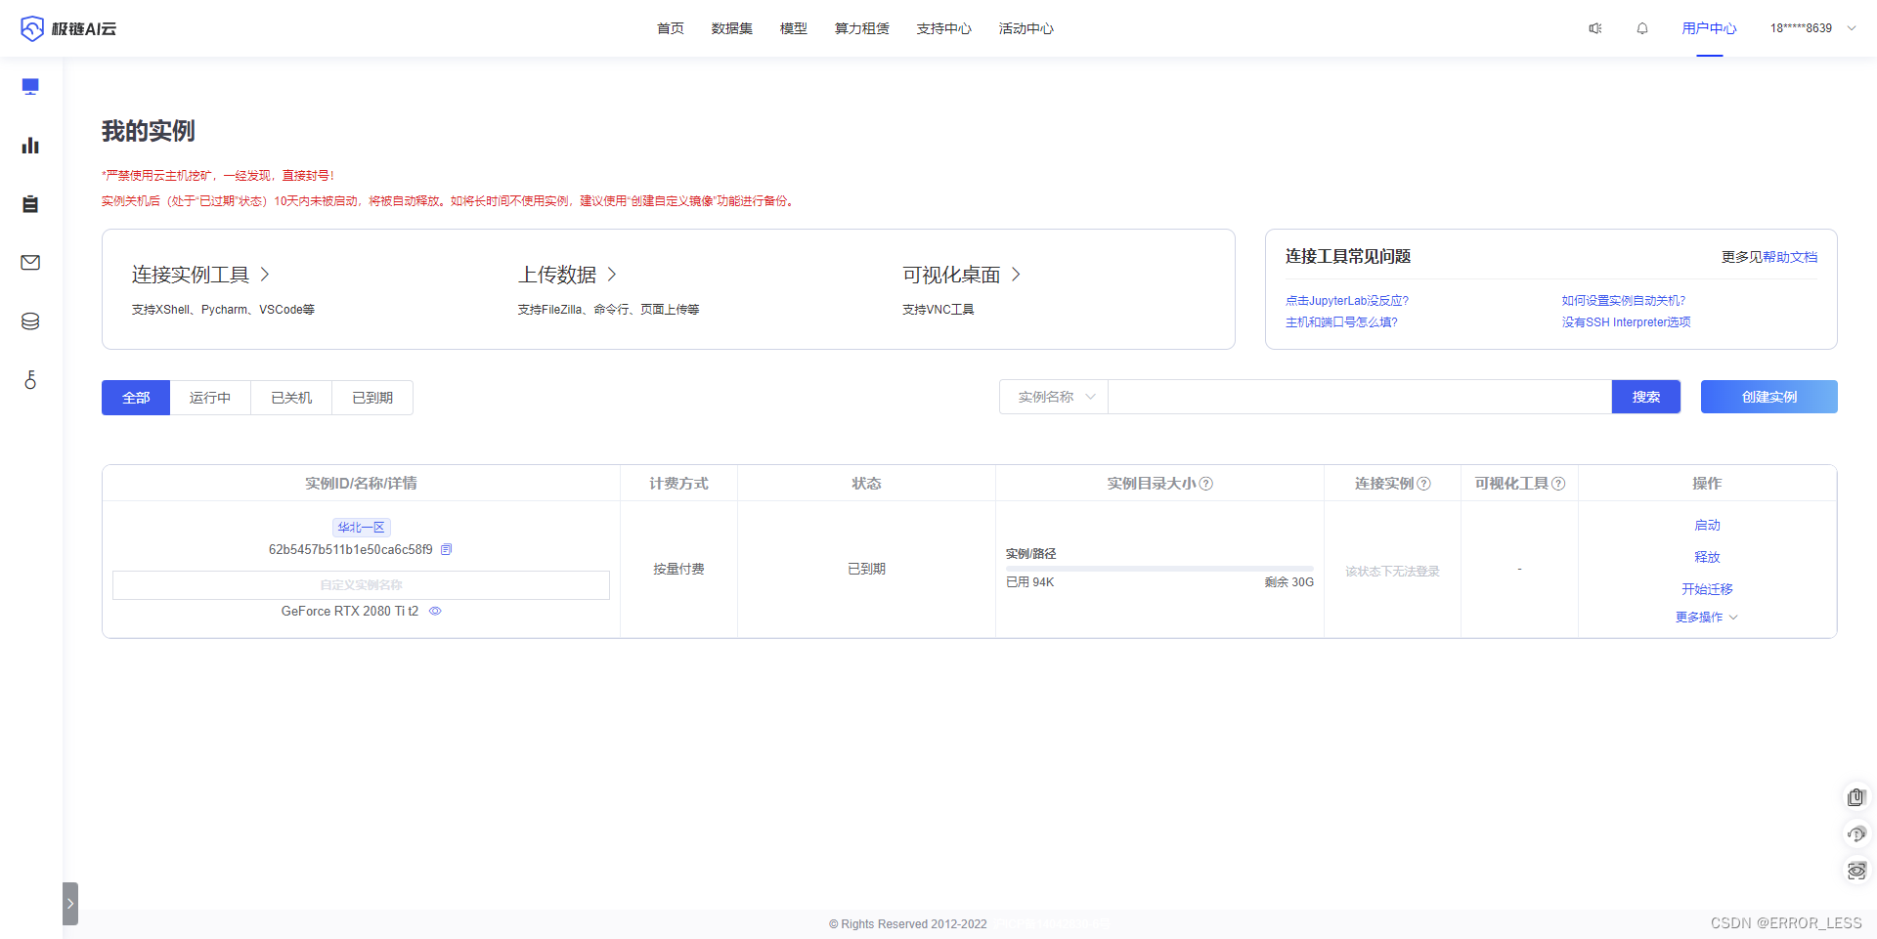Open the envelope messages sidebar icon
The width and height of the screenshot is (1877, 939).
tap(30, 263)
